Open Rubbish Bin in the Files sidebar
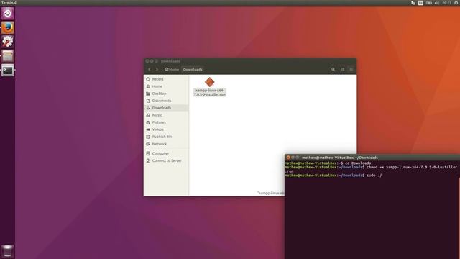This screenshot has width=460, height=259. pyautogui.click(x=166, y=137)
